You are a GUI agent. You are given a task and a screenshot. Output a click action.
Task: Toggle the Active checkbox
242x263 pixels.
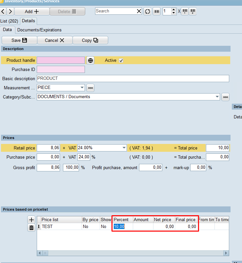tap(121, 61)
